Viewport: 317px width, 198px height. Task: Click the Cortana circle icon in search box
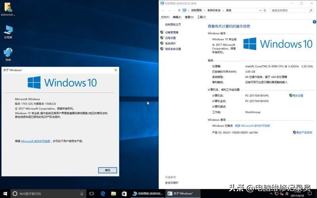(15, 194)
